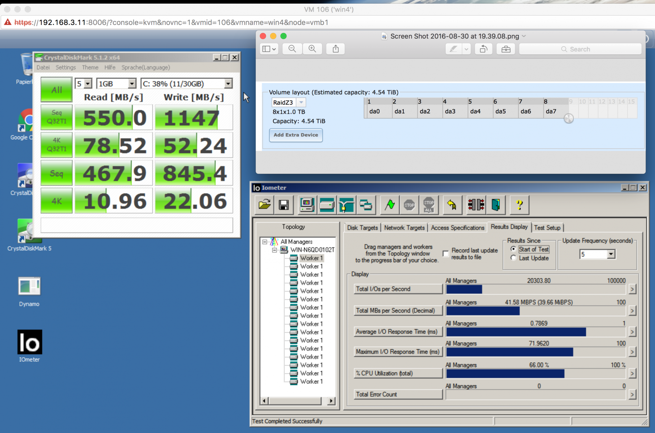Click the Iometer open file folder icon
The height and width of the screenshot is (433, 655).
265,205
